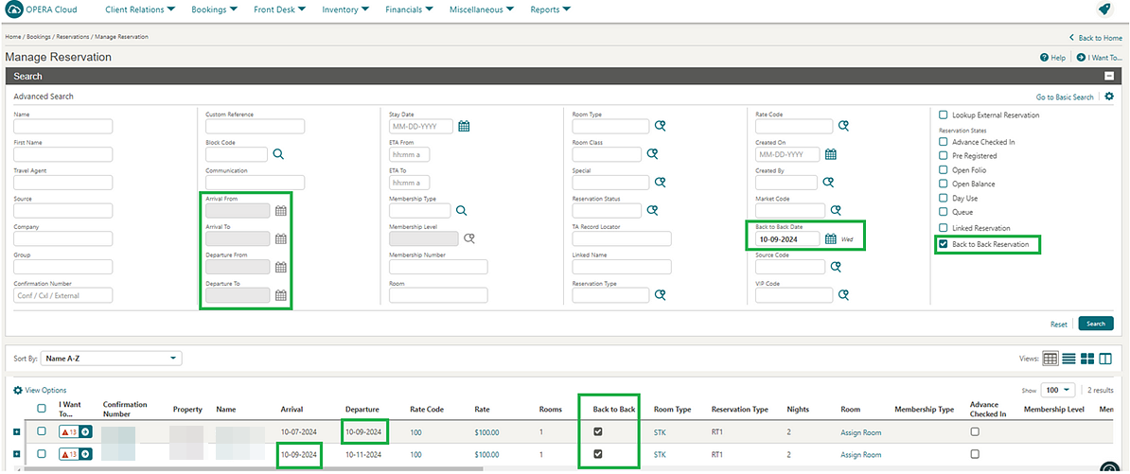This screenshot has width=1130, height=474.
Task: Switch to list view
Action: [1068, 358]
